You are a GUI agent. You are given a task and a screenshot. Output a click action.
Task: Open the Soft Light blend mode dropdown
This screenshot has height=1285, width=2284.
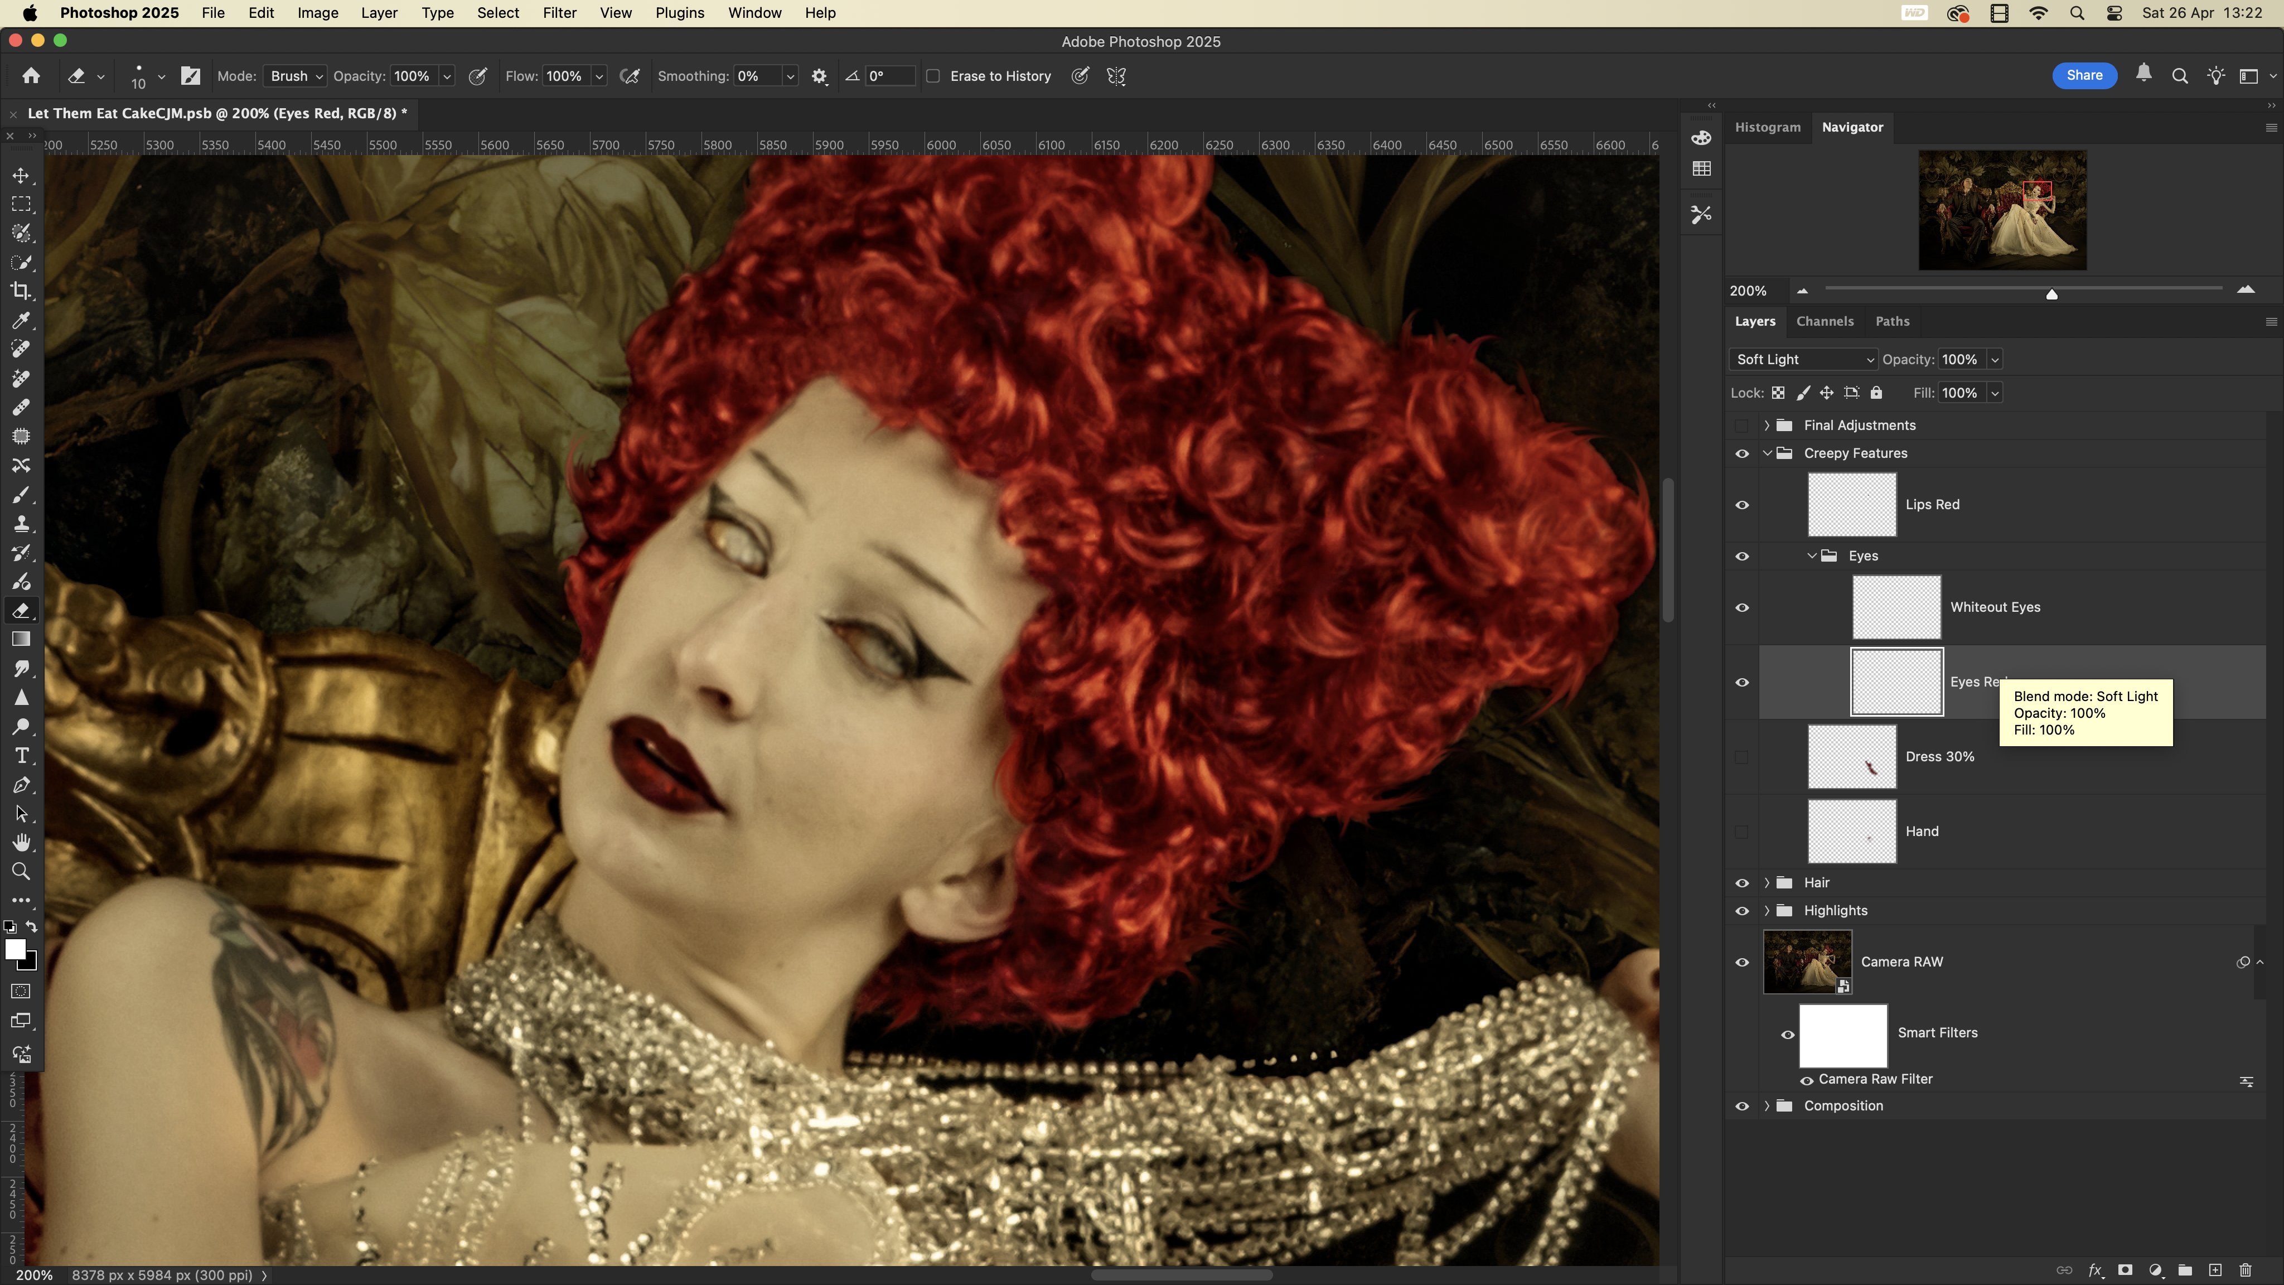1803,359
